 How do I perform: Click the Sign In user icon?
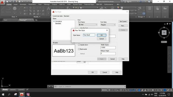125,2
